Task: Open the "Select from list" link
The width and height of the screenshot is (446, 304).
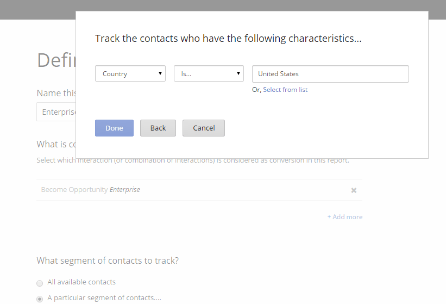Action: [285, 90]
